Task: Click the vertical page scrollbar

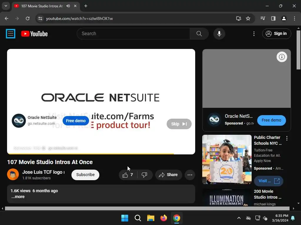Action: pyautogui.click(x=298, y=50)
